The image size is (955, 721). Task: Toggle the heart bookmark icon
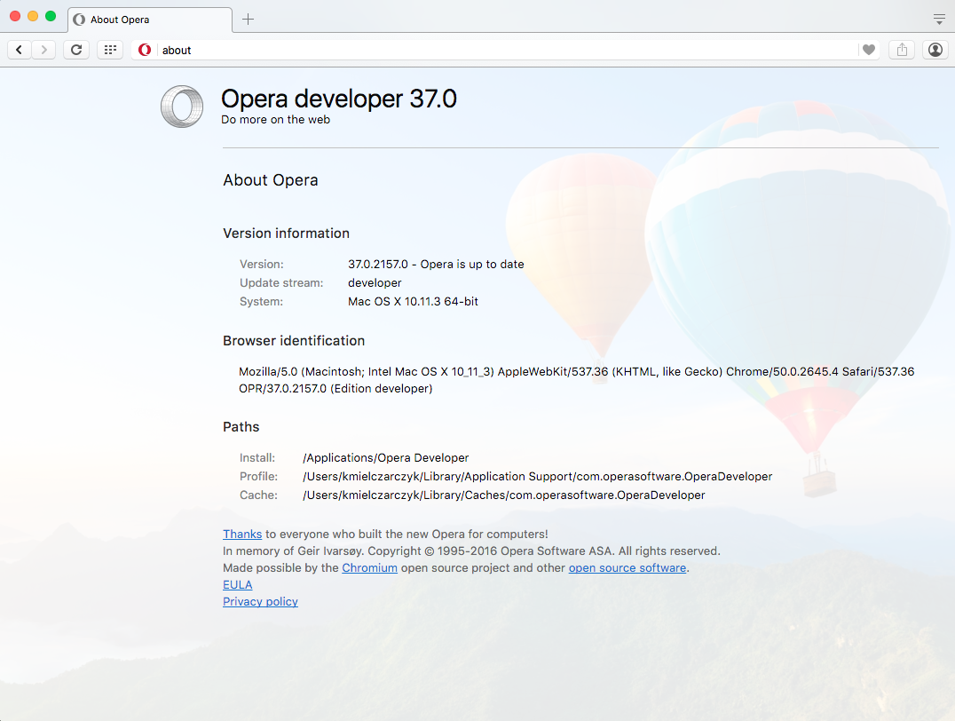(x=869, y=50)
